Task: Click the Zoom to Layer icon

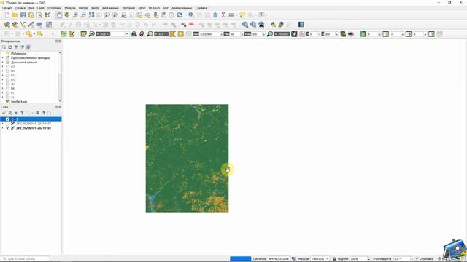Action: click(x=107, y=15)
